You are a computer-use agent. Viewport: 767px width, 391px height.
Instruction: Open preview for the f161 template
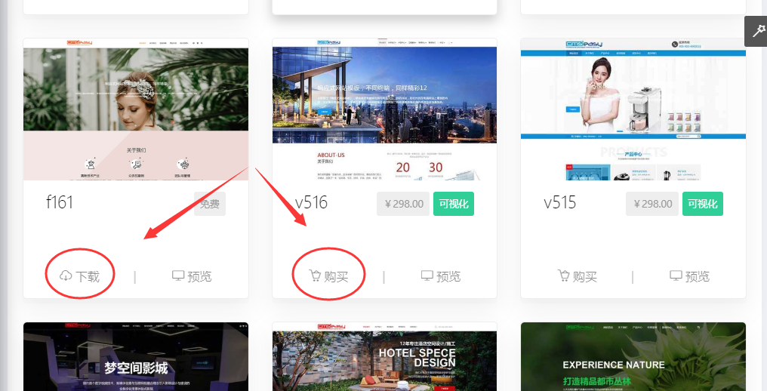pos(192,276)
